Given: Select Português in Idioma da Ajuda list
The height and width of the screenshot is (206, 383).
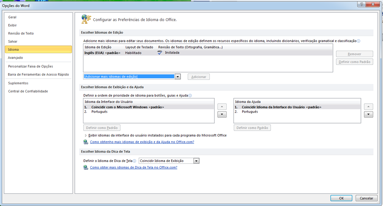Looking at the screenshot, I should point(297,112).
